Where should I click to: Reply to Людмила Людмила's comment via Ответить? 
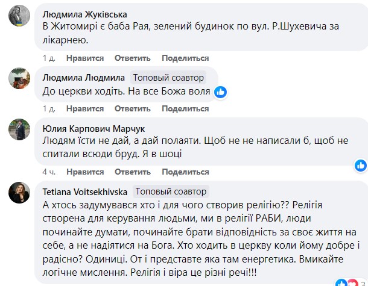pyautogui.click(x=132, y=109)
